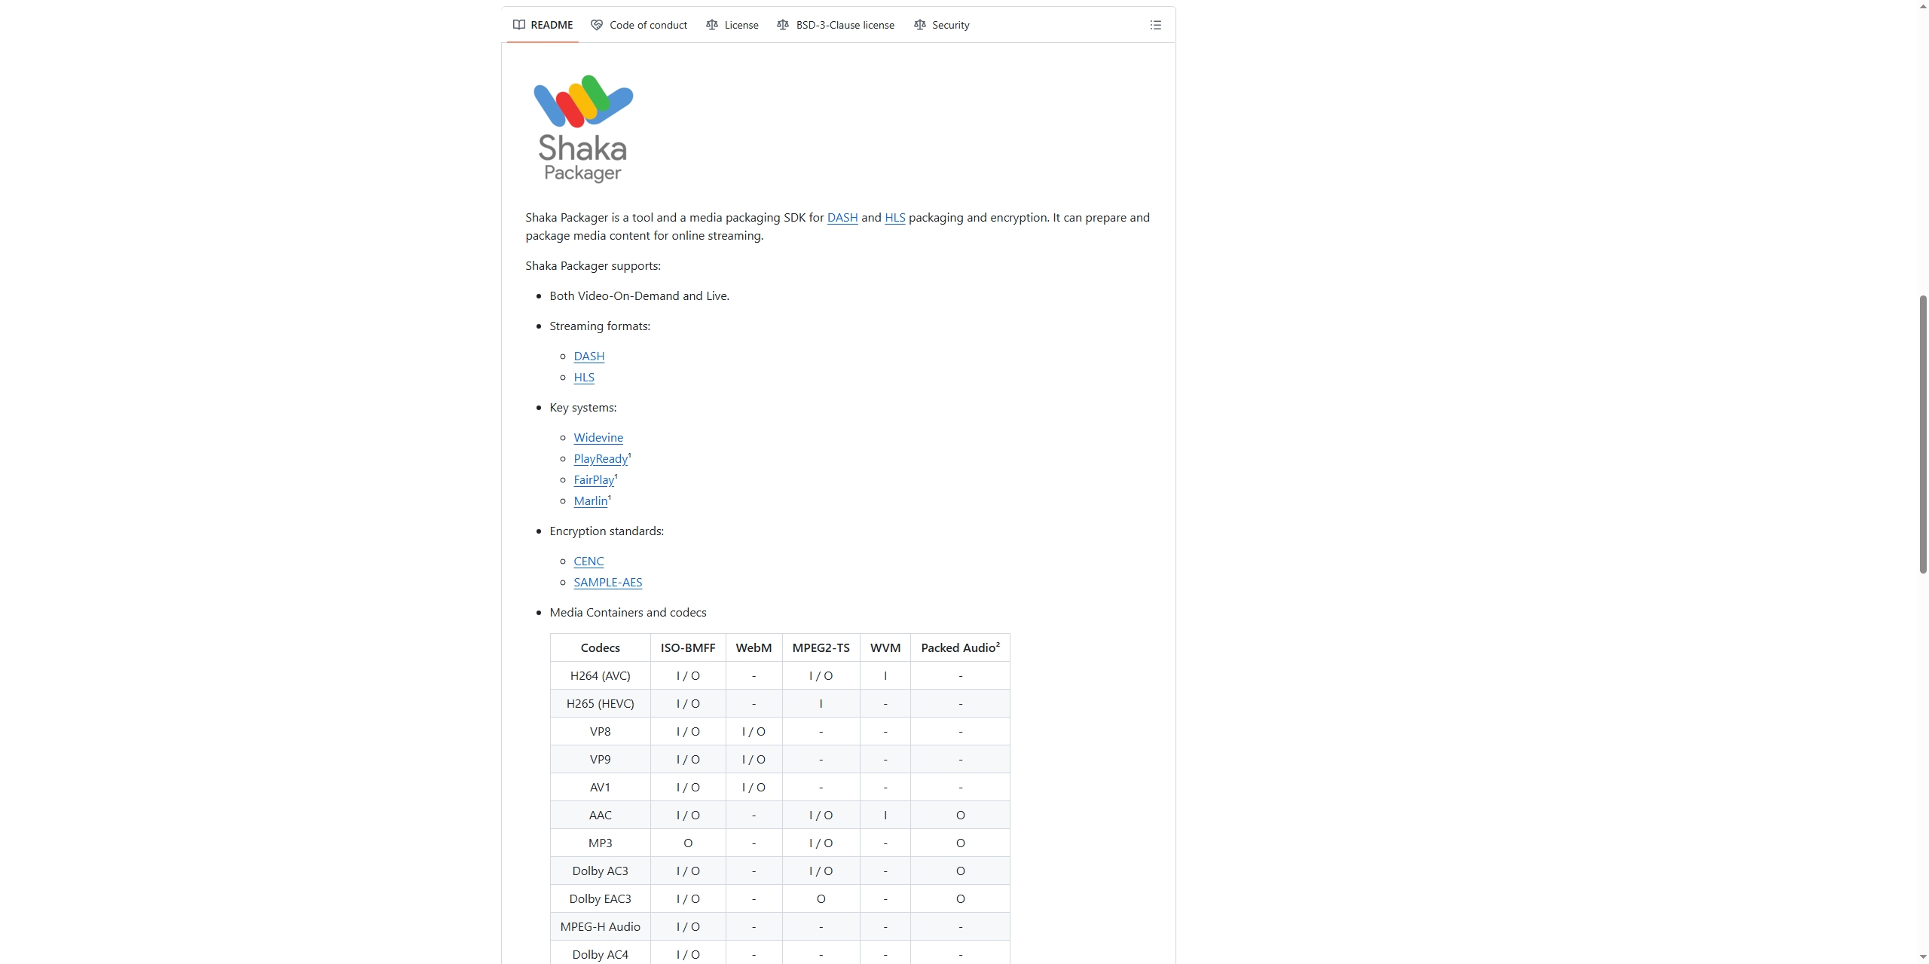Click the 'Media Containers and codecs' text
This screenshot has height=964, width=1929.
(628, 613)
